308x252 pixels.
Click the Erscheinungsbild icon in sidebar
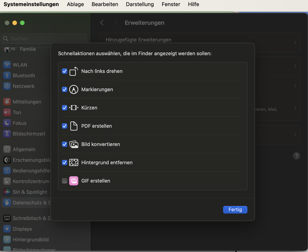coord(7,160)
